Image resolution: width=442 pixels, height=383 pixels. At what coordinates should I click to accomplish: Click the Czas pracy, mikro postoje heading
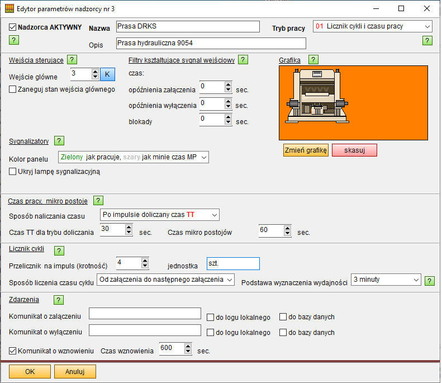tap(47, 201)
